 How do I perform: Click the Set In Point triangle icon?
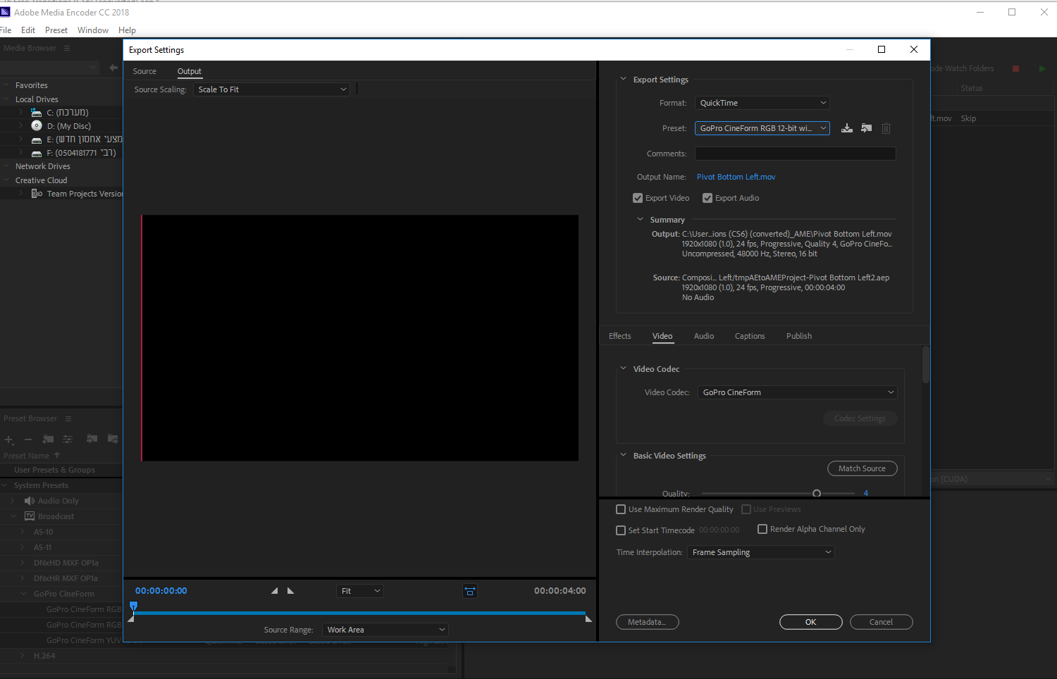tap(274, 591)
